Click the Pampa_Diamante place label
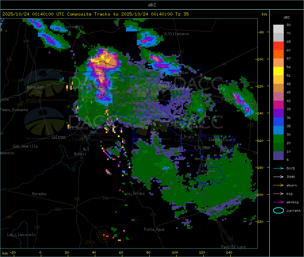This screenshot has height=257, width=304. coord(14,110)
